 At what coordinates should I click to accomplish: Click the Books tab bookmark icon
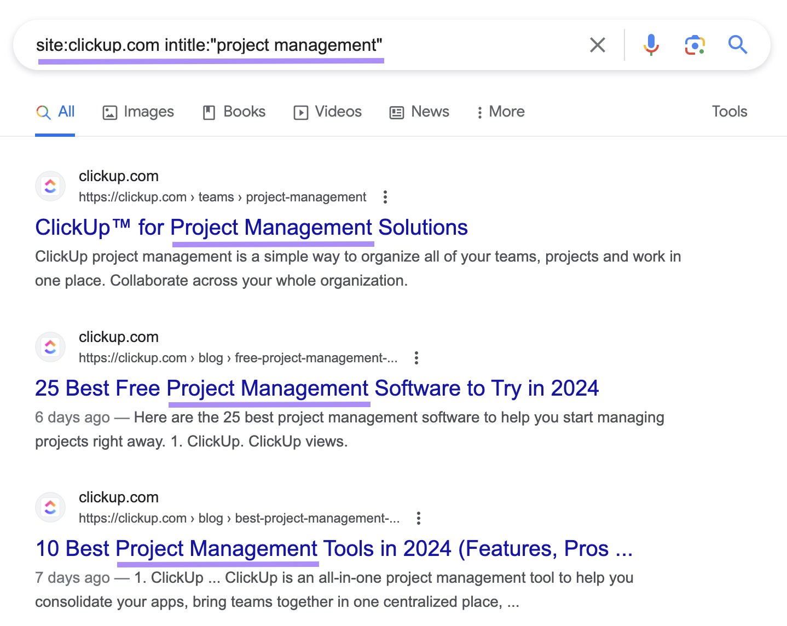pyautogui.click(x=209, y=112)
